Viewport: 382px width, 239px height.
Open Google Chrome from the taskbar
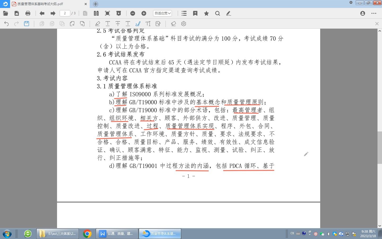click(87, 234)
